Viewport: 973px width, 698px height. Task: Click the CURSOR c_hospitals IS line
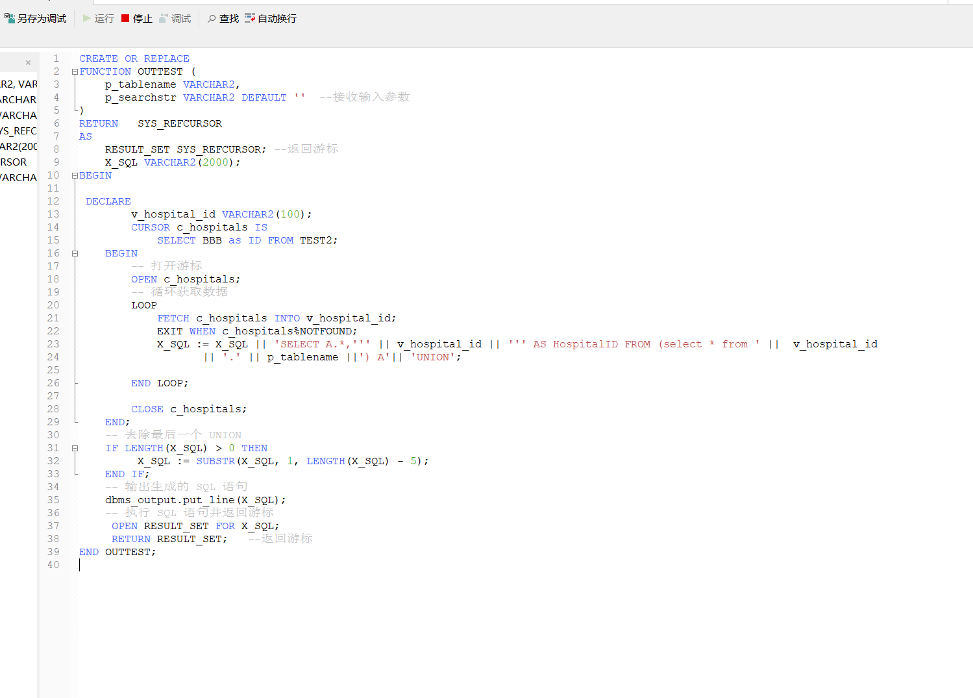199,227
